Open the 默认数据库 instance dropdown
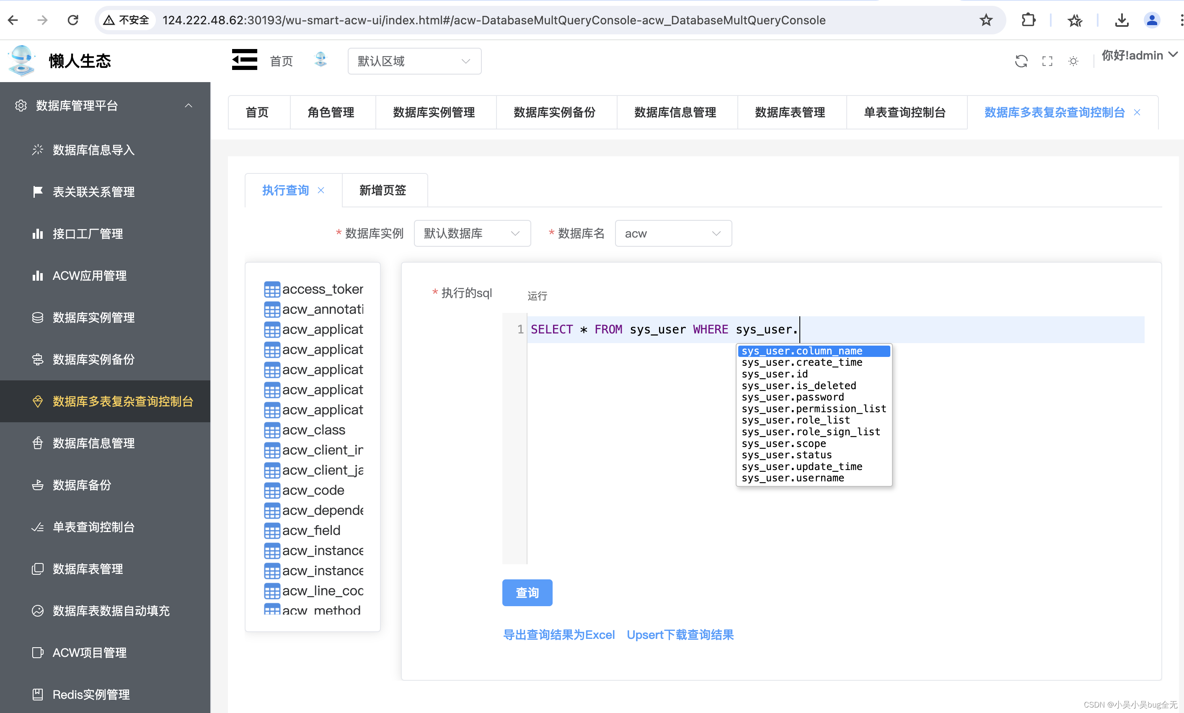The image size is (1184, 713). tap(472, 233)
